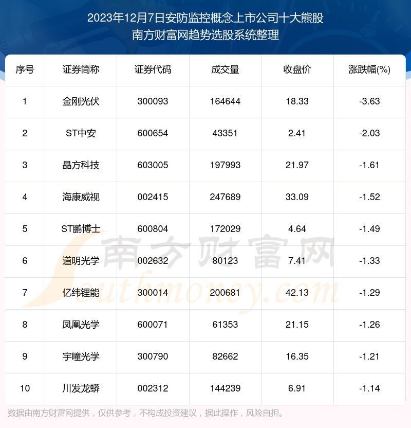Select the volume value 200681
The image size is (411, 428).
click(x=225, y=293)
